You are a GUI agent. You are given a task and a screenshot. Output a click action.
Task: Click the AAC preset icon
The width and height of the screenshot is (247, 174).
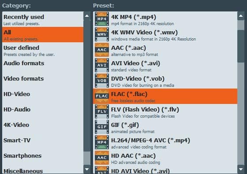[102, 50]
